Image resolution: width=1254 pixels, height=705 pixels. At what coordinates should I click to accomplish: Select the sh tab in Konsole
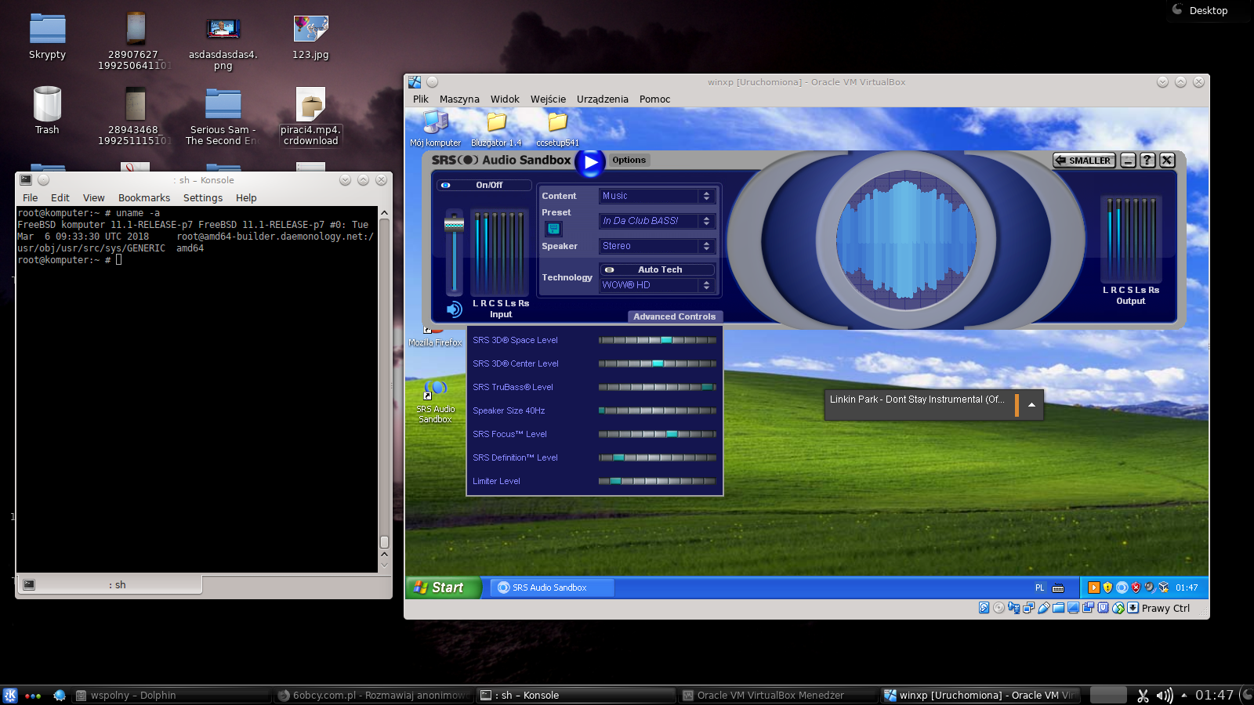point(110,584)
